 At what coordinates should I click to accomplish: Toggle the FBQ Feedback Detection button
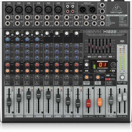coord(89,57)
